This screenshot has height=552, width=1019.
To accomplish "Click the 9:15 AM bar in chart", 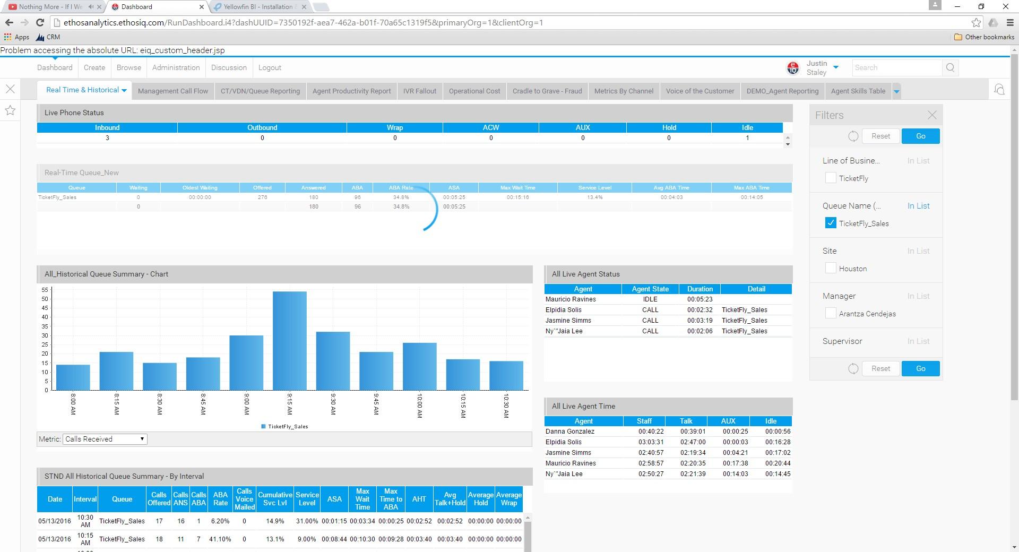I will pyautogui.click(x=290, y=341).
